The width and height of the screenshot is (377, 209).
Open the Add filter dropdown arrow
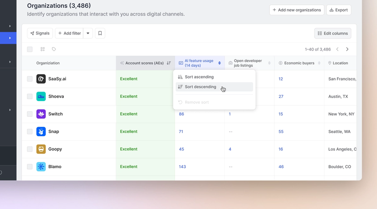click(x=88, y=33)
